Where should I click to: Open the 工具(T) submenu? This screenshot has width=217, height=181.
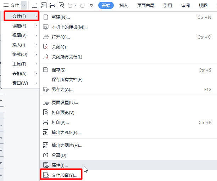point(20,64)
